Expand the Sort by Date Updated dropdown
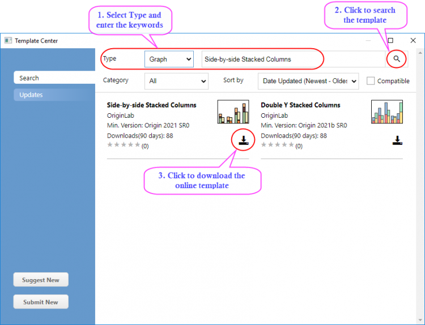This screenshot has width=425, height=325. click(308, 81)
